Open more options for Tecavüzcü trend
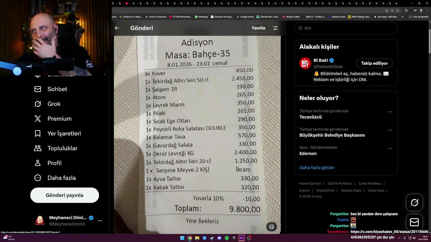431x242 pixels. (x=390, y=112)
